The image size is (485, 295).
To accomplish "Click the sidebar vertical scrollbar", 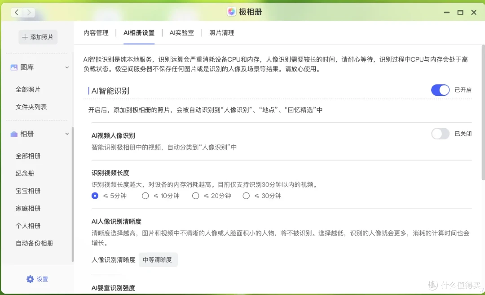I will point(73,194).
